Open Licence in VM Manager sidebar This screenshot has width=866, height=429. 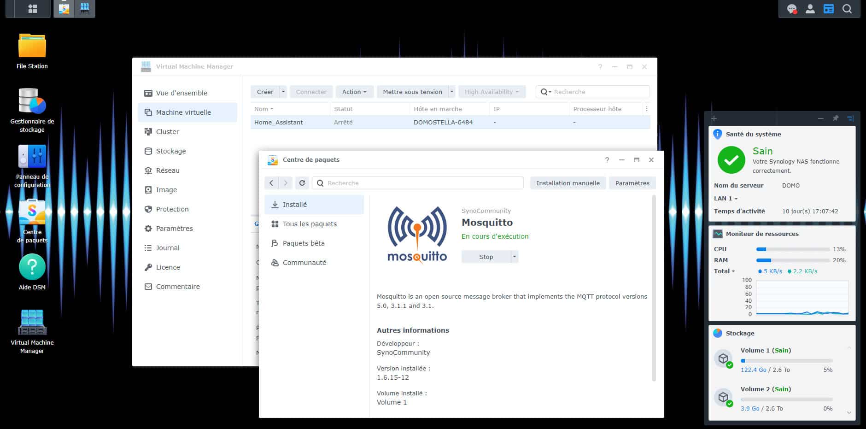187,267
